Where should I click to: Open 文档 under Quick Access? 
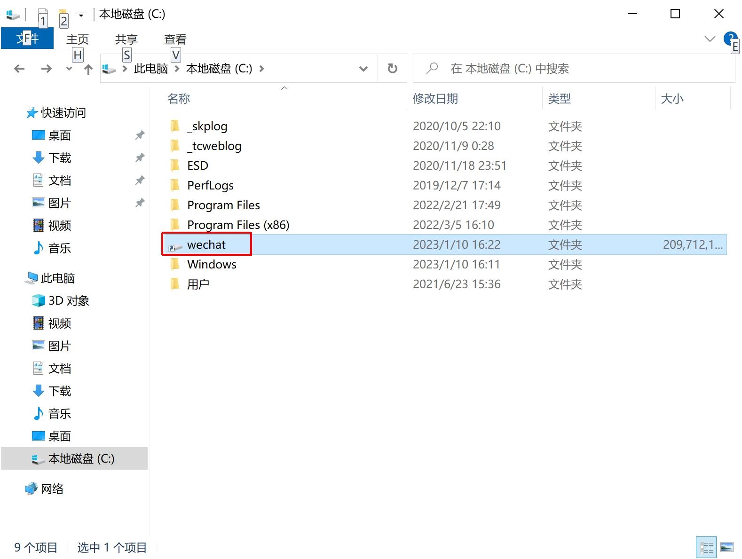[59, 181]
